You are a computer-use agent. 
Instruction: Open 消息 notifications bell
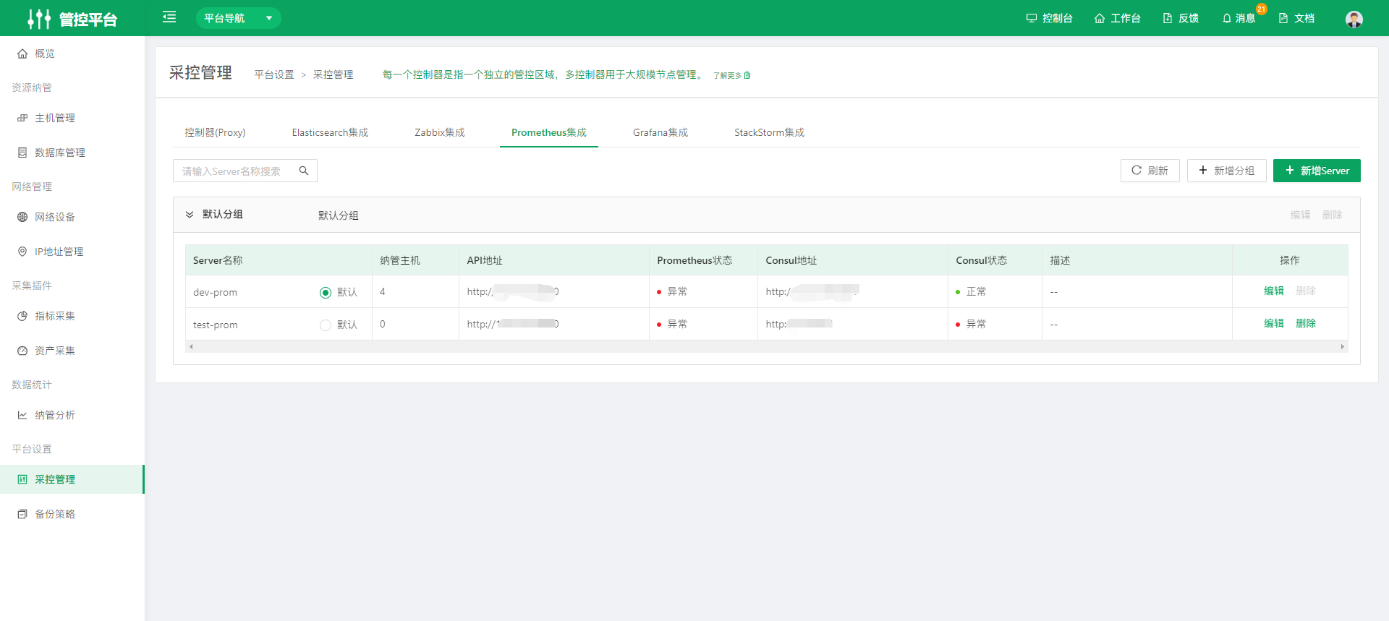point(1239,18)
